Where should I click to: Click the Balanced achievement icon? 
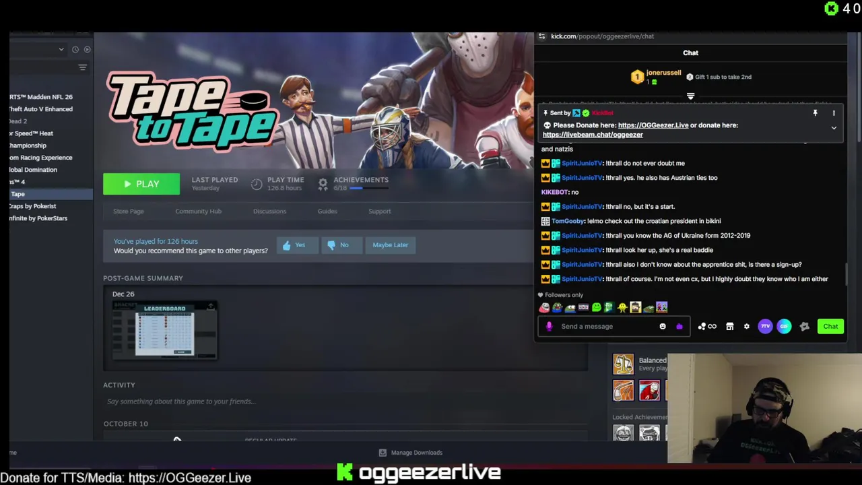(x=624, y=364)
